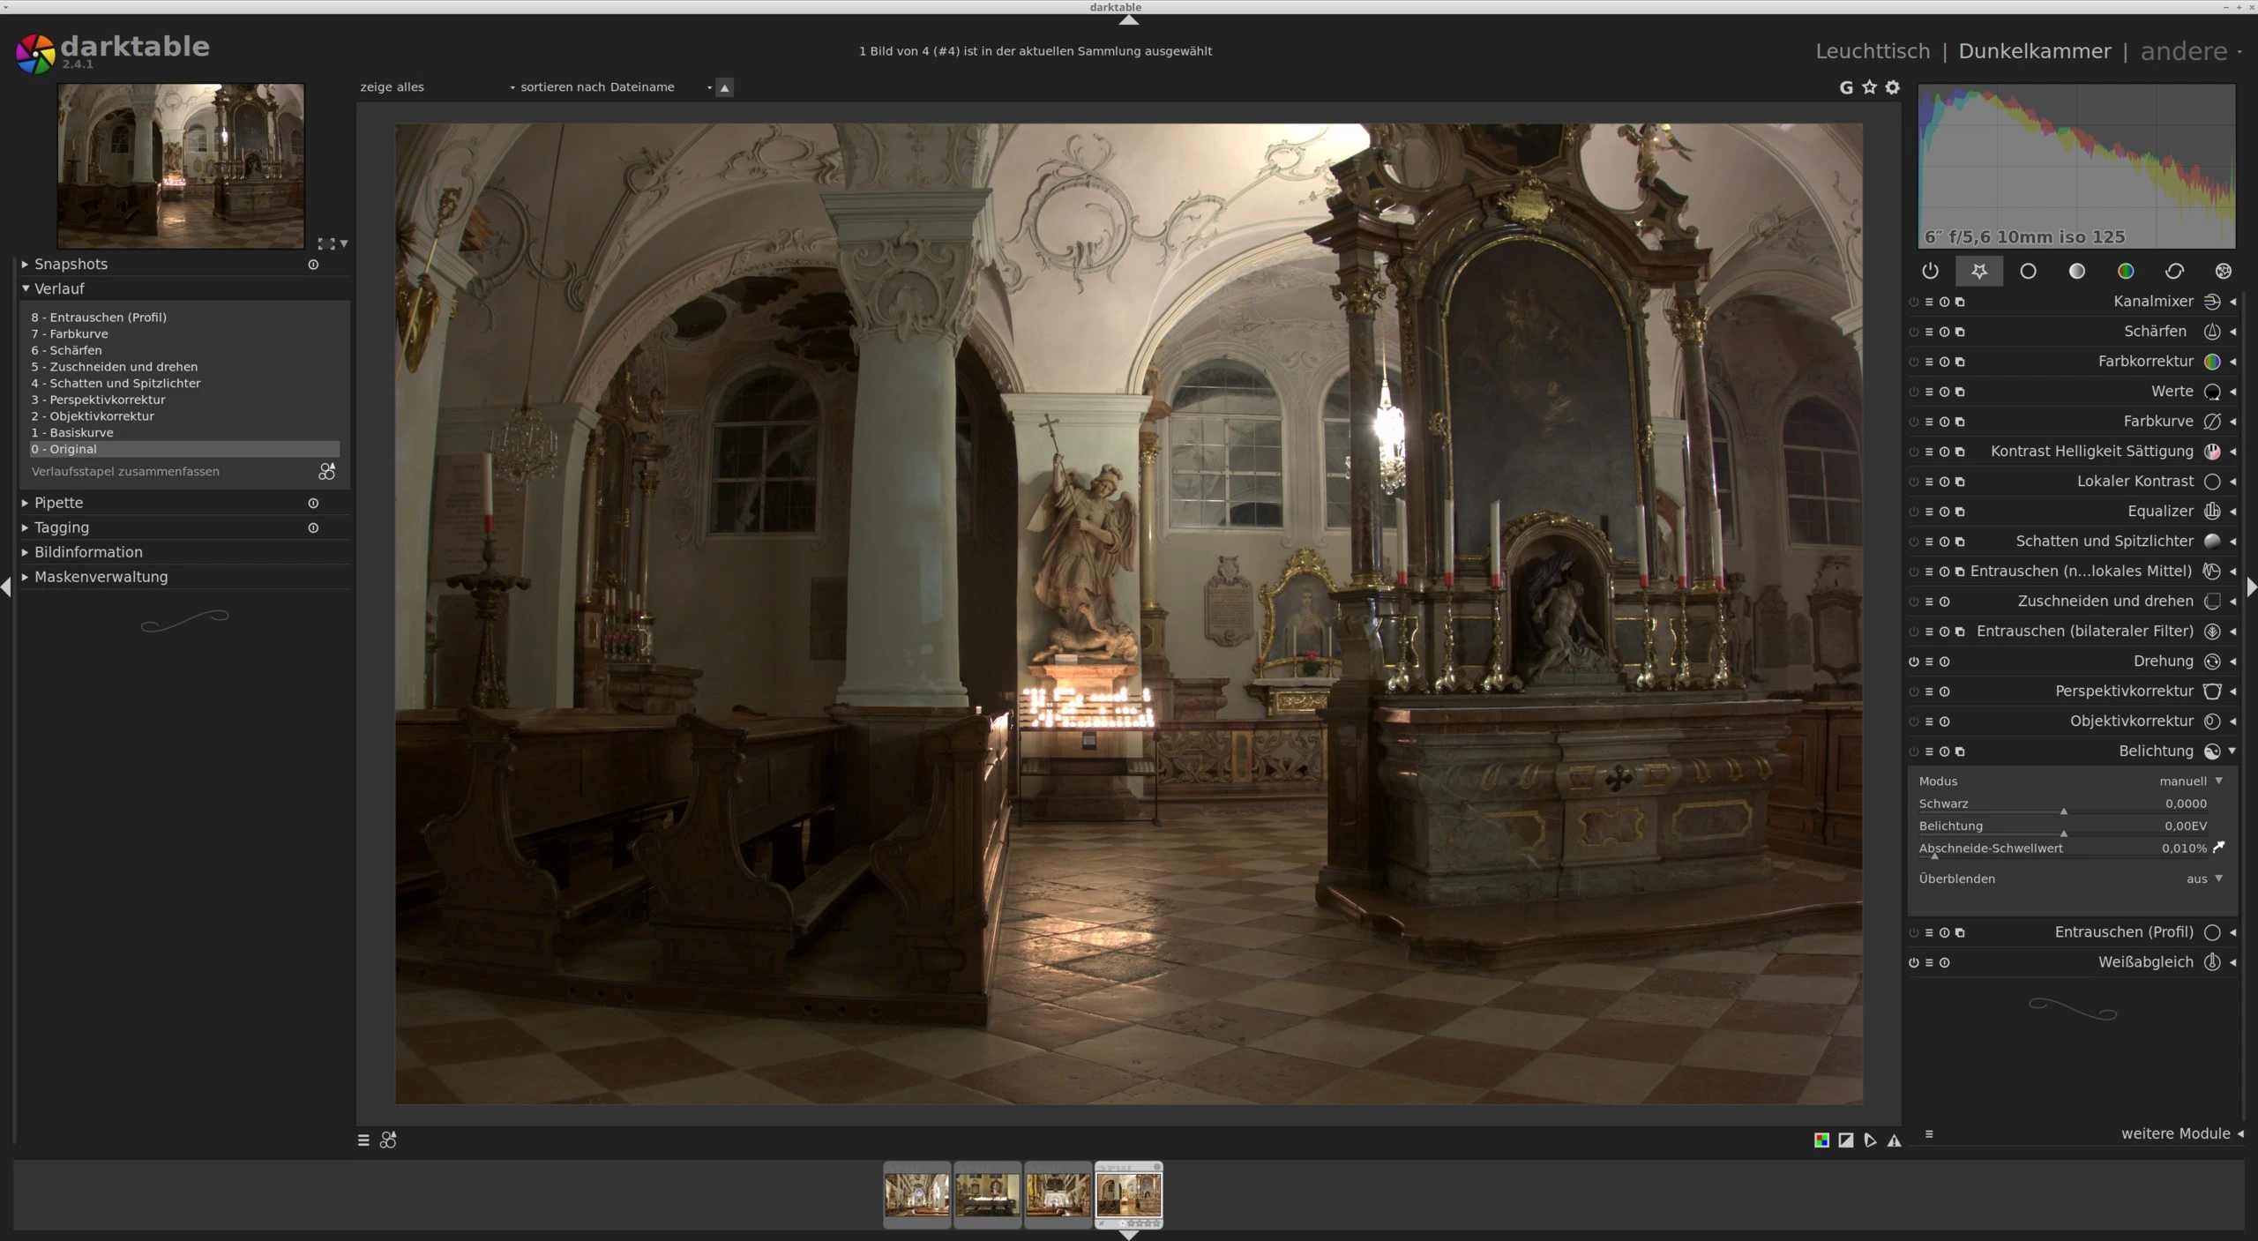
Task: Expand the Snapshots panel
Action: click(x=71, y=265)
